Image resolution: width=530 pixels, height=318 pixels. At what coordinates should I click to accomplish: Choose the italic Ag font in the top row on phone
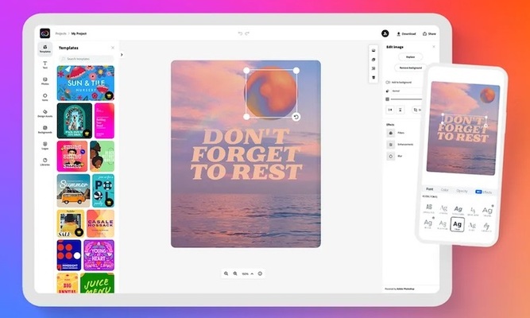458,210
